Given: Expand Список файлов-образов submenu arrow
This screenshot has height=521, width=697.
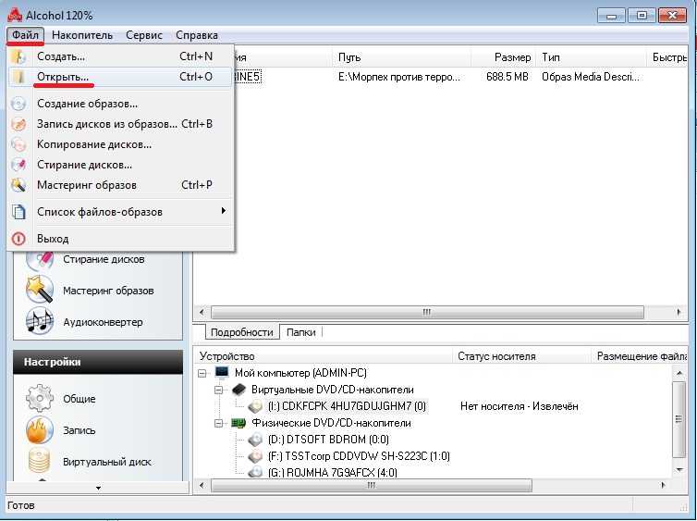Looking at the screenshot, I should point(224,211).
